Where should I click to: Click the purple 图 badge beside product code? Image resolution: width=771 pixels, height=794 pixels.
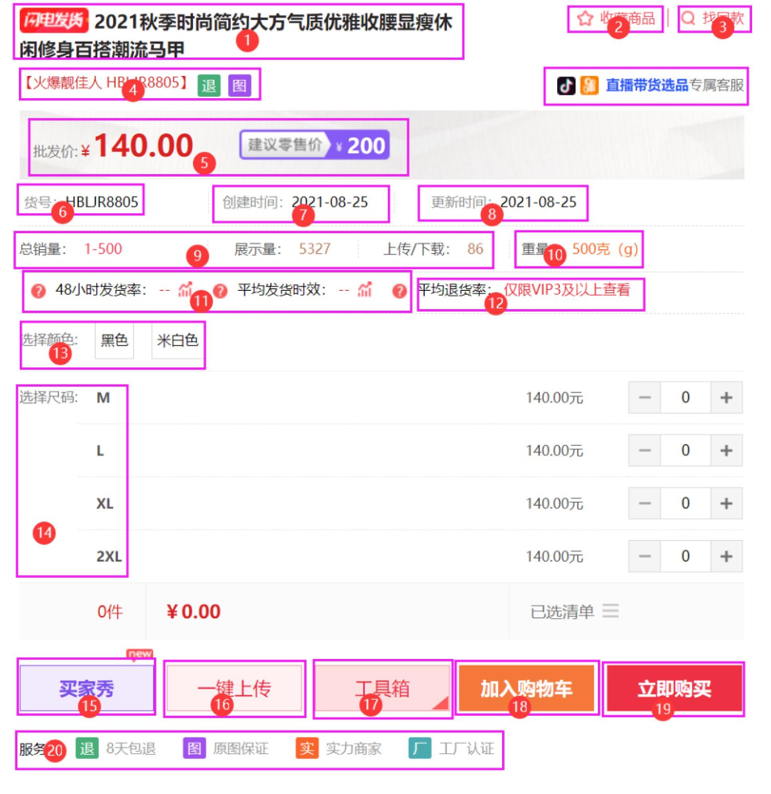[240, 85]
